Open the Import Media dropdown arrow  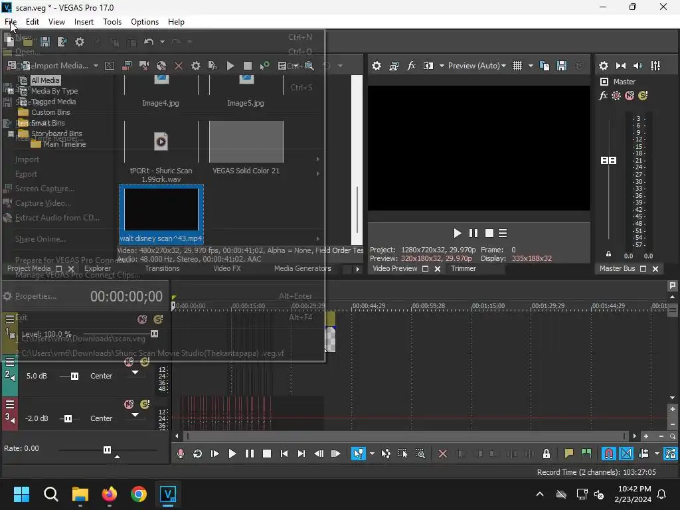point(96,66)
